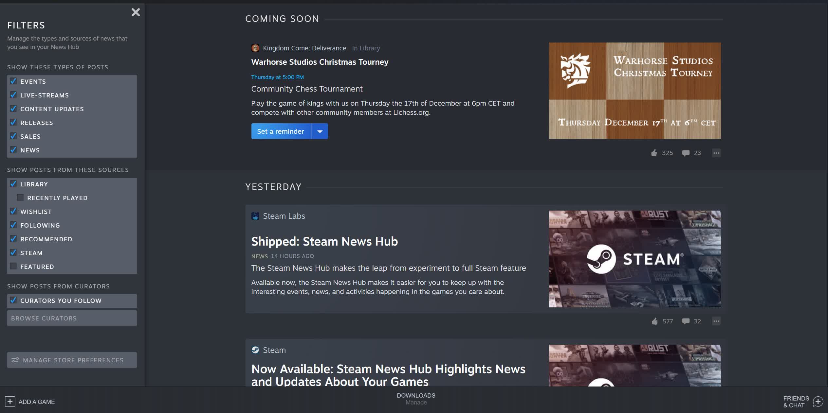Click thumbs-up icon on Warhorse Tourney post
This screenshot has height=413, width=828.
click(654, 153)
